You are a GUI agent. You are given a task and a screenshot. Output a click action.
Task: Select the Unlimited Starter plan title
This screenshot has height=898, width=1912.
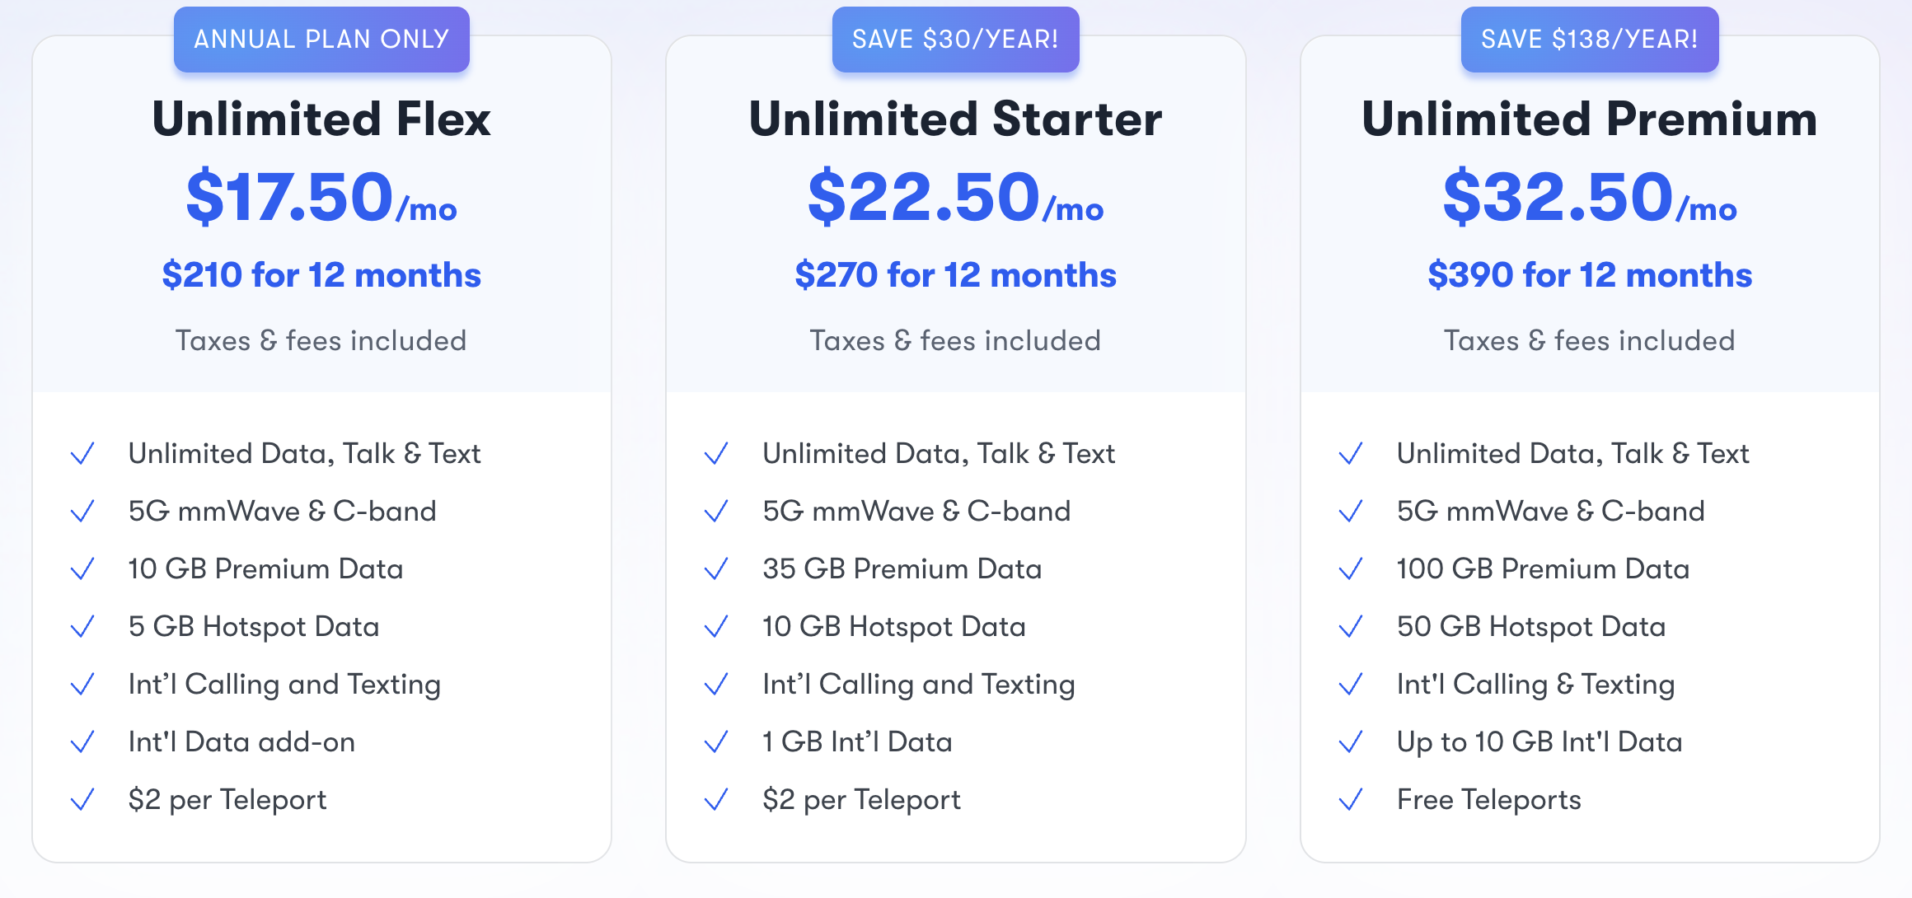[x=955, y=119]
